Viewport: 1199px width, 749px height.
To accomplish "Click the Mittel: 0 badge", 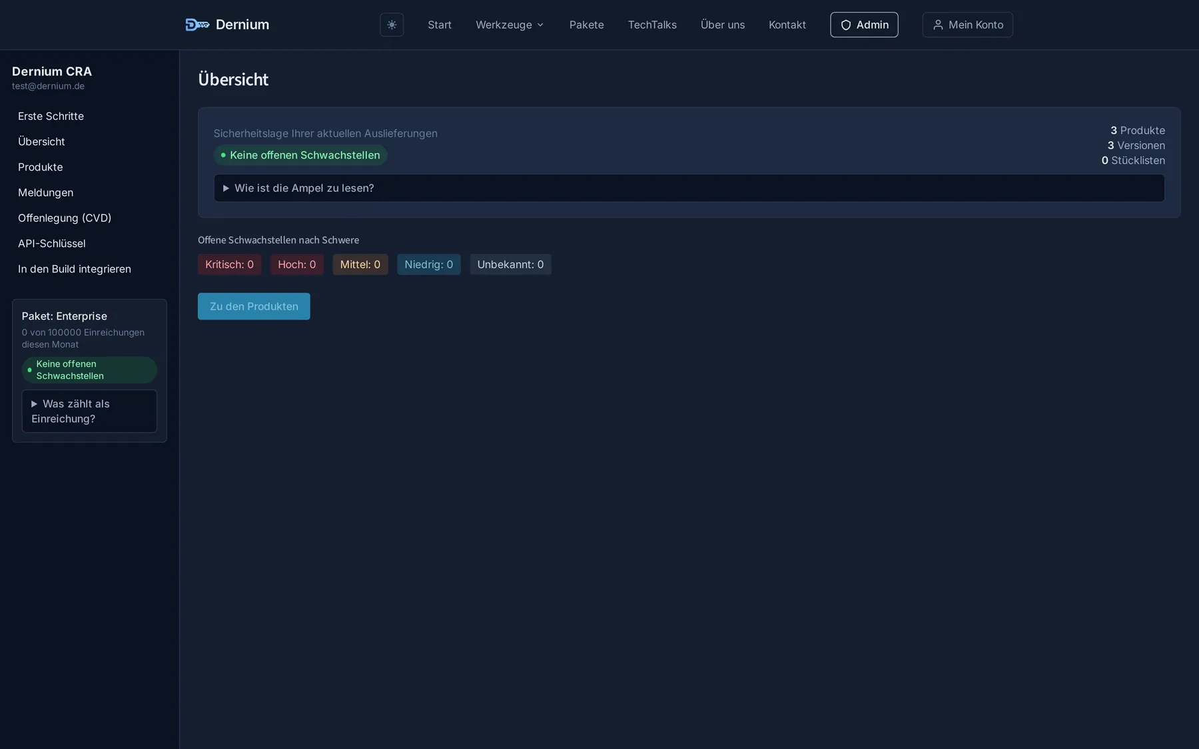I will [360, 264].
